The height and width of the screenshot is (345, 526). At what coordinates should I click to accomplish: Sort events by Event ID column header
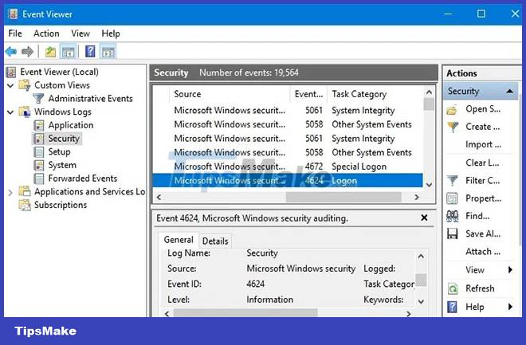pos(308,94)
